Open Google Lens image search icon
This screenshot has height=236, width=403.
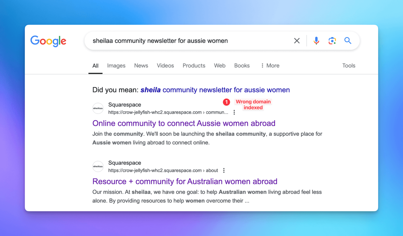pyautogui.click(x=332, y=41)
